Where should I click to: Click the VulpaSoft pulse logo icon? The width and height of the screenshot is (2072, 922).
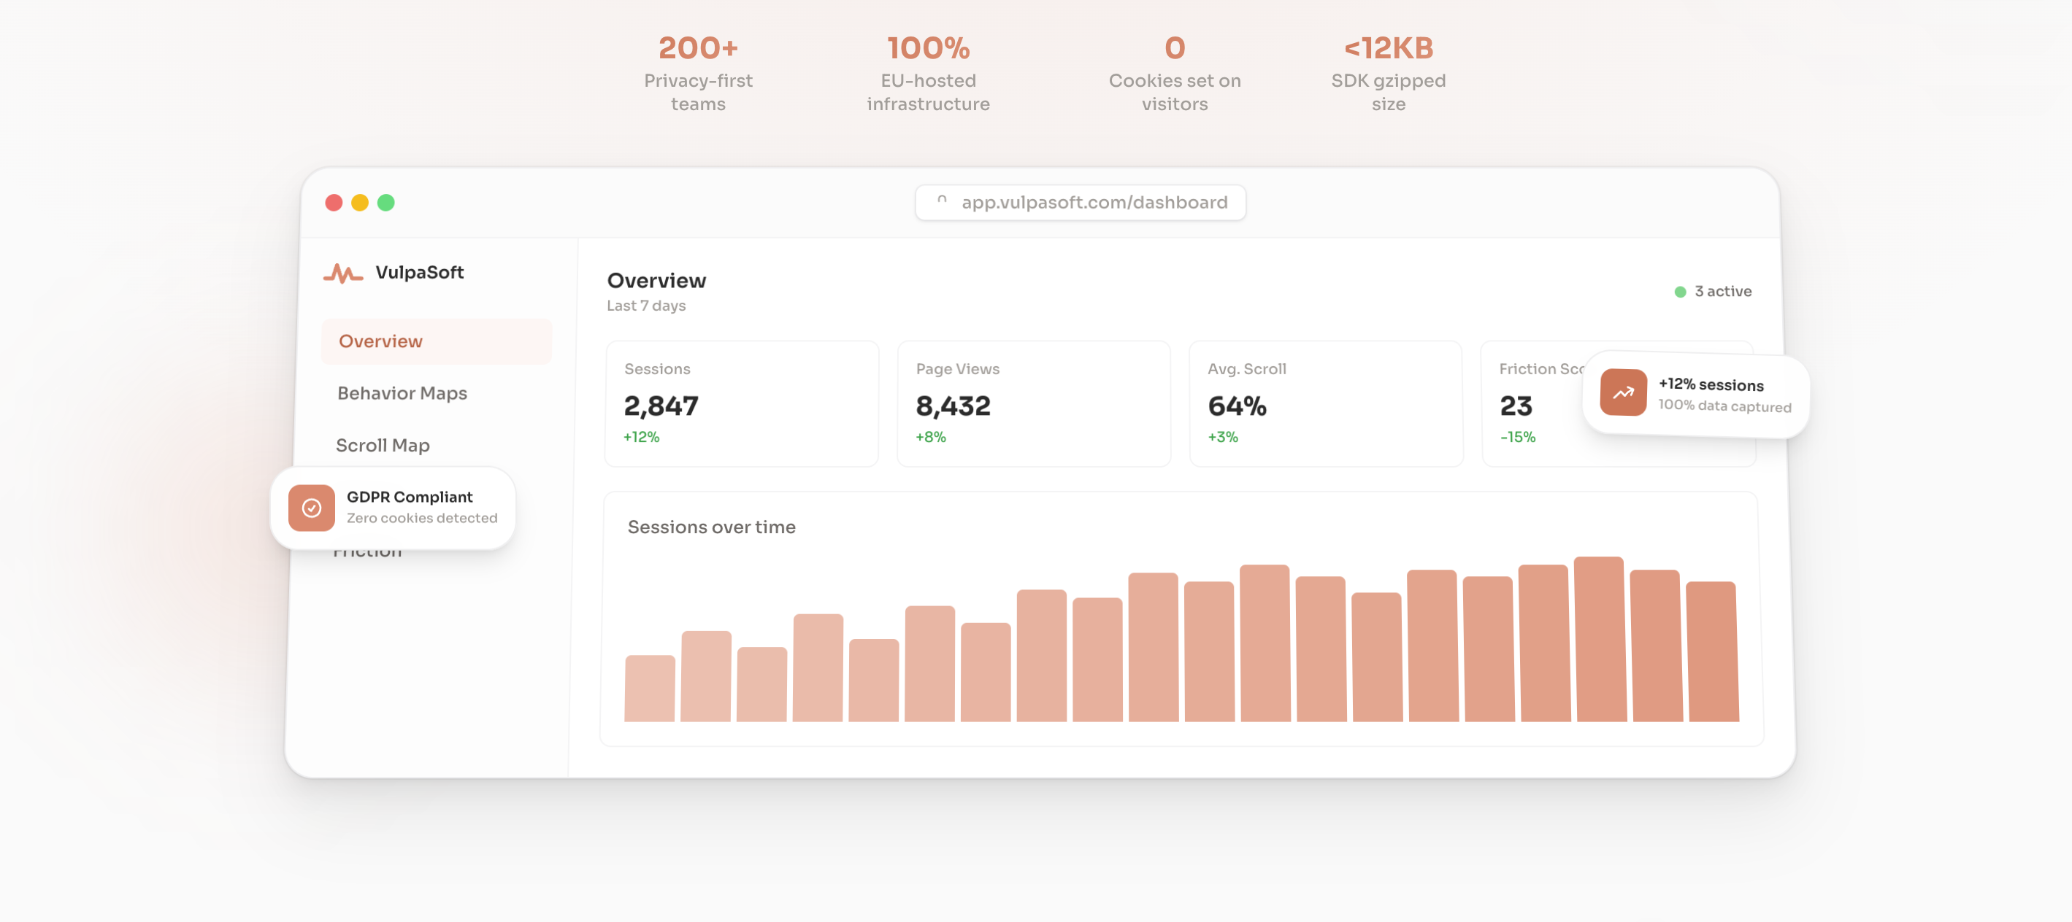[x=342, y=274]
